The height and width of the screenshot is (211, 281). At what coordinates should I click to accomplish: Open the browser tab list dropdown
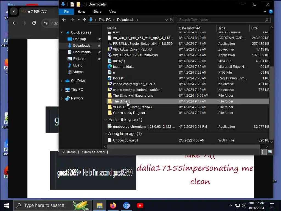point(14,12)
